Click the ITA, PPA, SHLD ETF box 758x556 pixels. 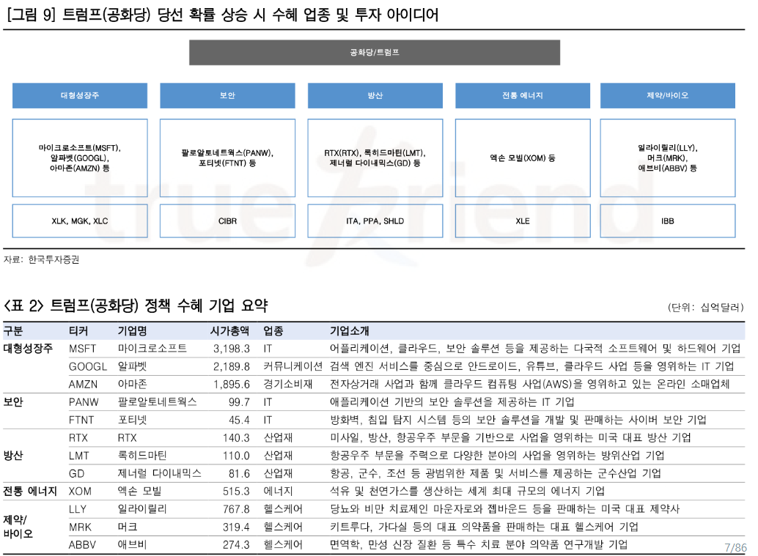(375, 220)
